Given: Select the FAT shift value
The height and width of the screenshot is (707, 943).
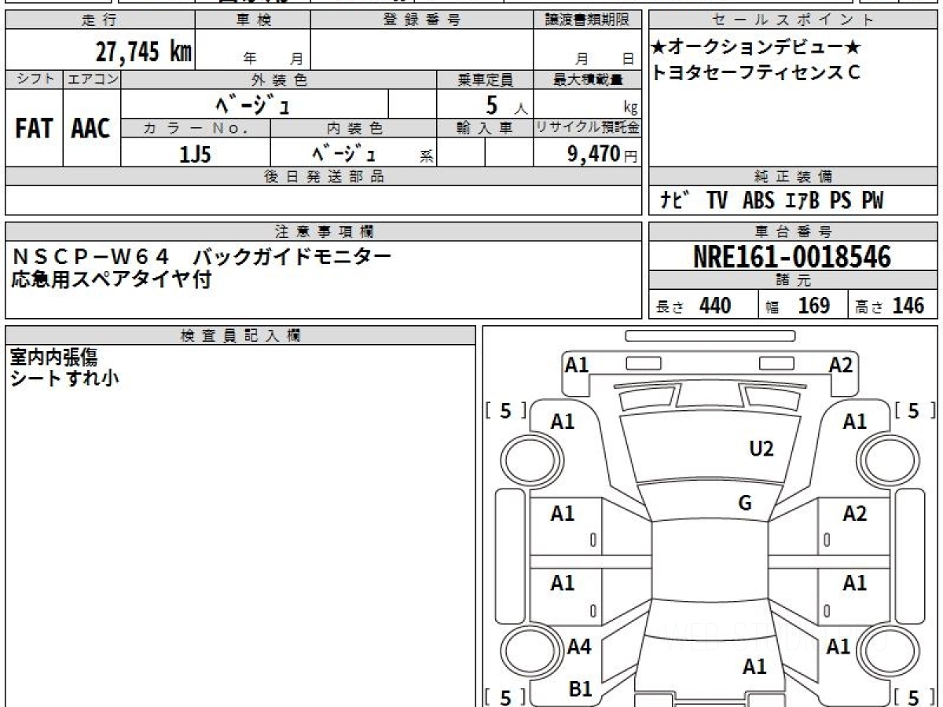Looking at the screenshot, I should [34, 129].
